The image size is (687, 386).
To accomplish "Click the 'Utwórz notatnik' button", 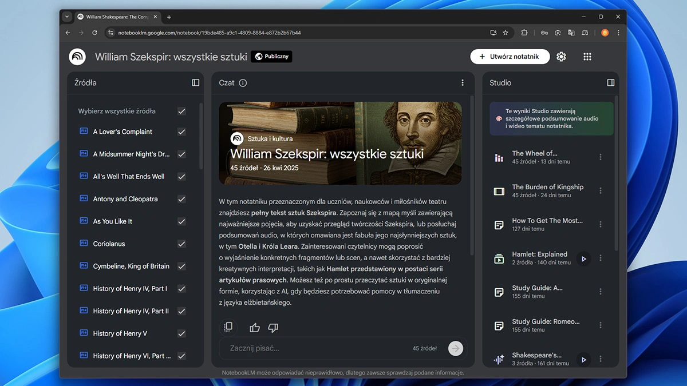I will pos(510,57).
